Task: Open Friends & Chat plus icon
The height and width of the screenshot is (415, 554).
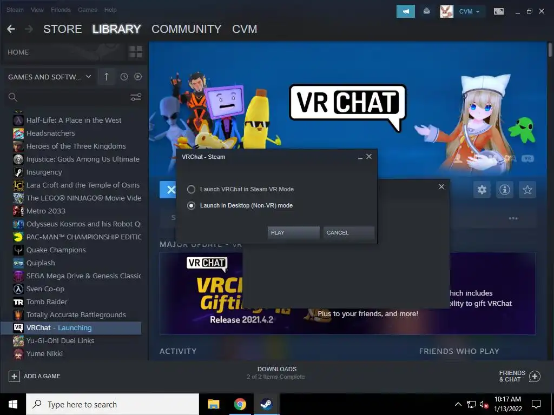Action: [535, 376]
